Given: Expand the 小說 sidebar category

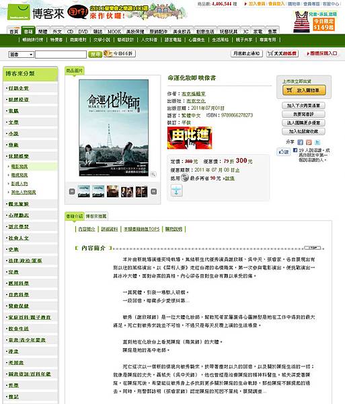Looking at the screenshot, I should tap(13, 133).
